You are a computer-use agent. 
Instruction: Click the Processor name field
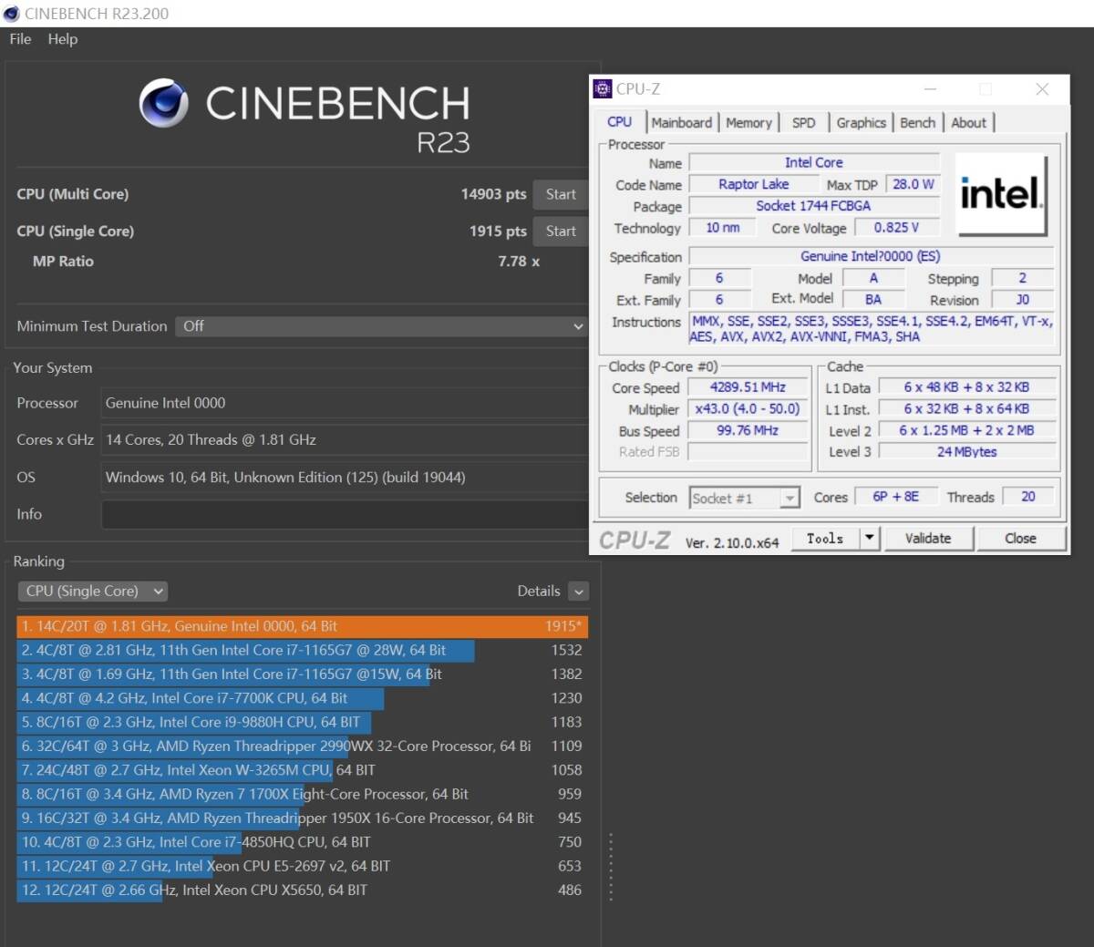(x=344, y=403)
